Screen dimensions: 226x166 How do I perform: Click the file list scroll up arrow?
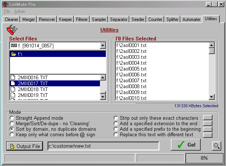pyautogui.click(x=103, y=77)
